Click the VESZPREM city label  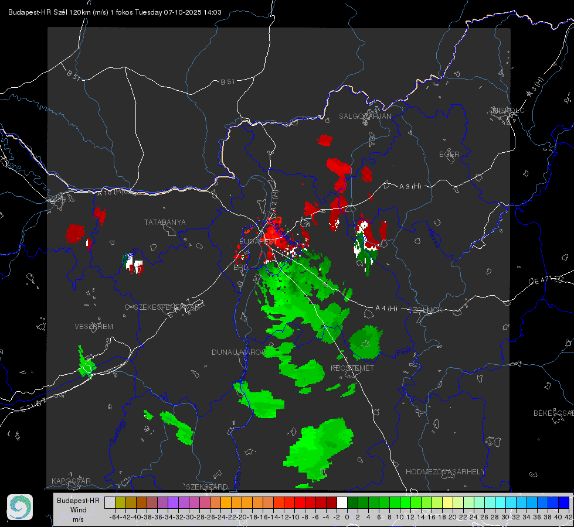tap(94, 327)
